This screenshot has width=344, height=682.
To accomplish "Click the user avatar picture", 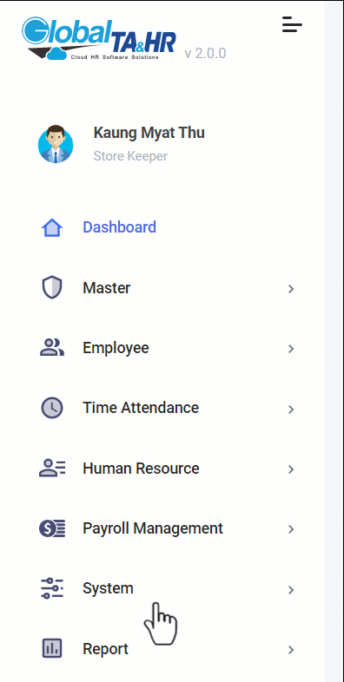I will pyautogui.click(x=56, y=145).
